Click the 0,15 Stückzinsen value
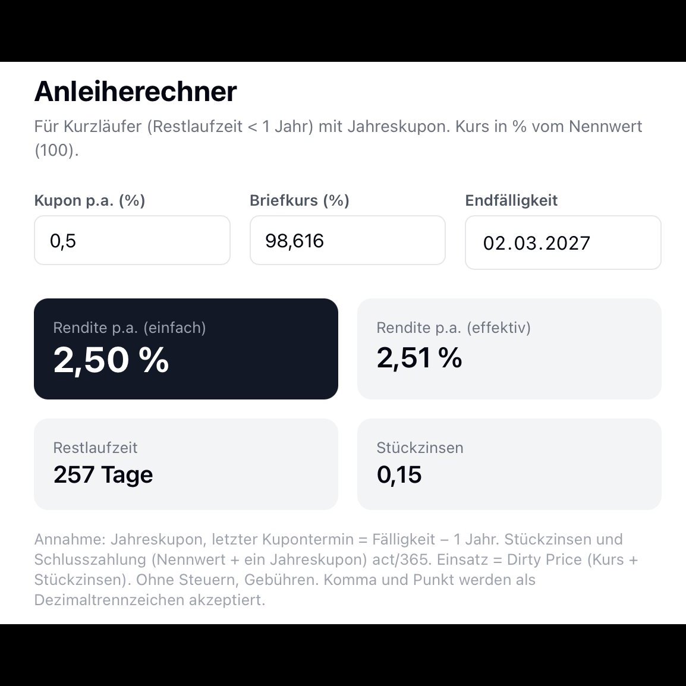 [399, 475]
